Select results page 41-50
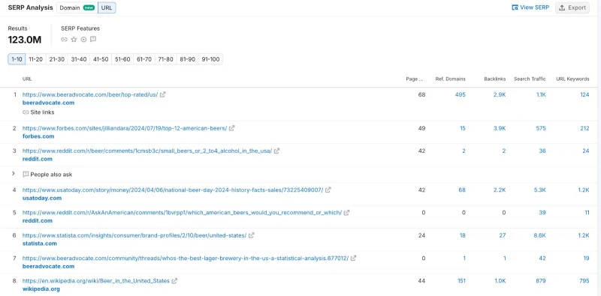Screen dimensions: 601x296 (101, 59)
